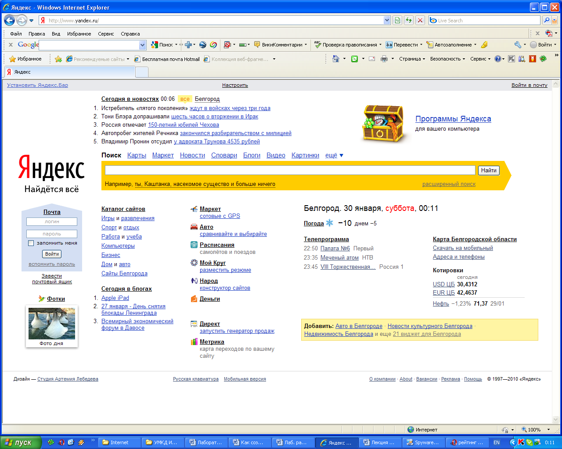
Task: Click the Настроить link at page top
Action: tap(235, 85)
